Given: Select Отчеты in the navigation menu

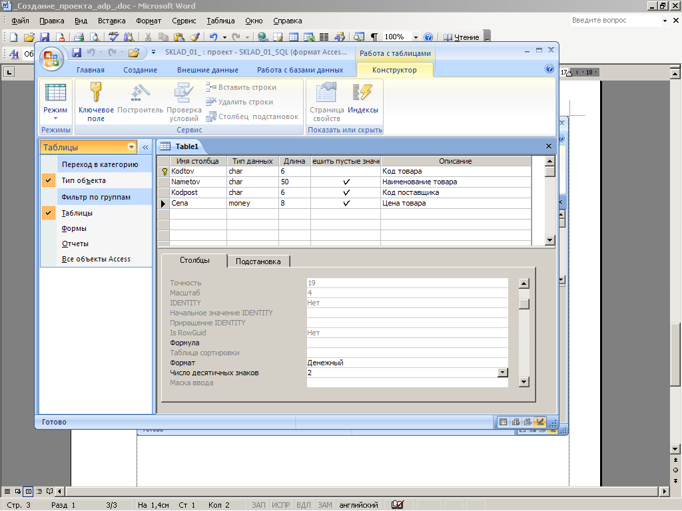Looking at the screenshot, I should click(75, 244).
